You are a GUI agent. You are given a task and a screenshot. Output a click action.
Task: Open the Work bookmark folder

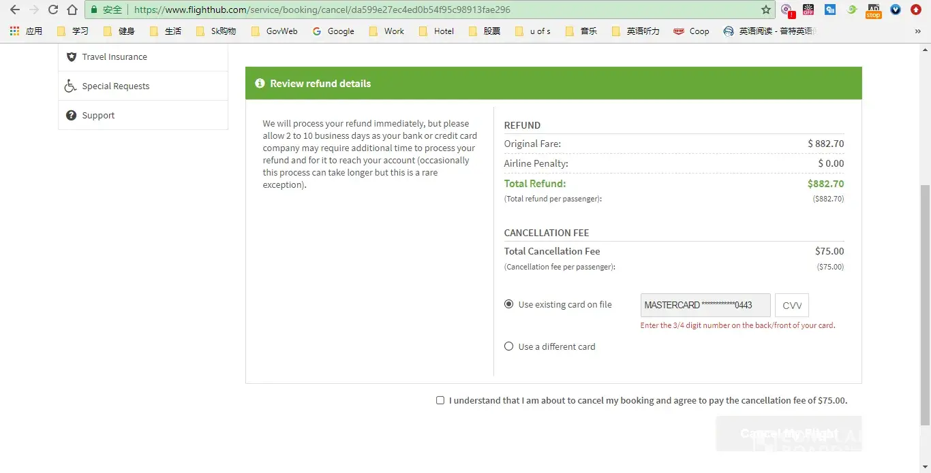tap(386, 31)
